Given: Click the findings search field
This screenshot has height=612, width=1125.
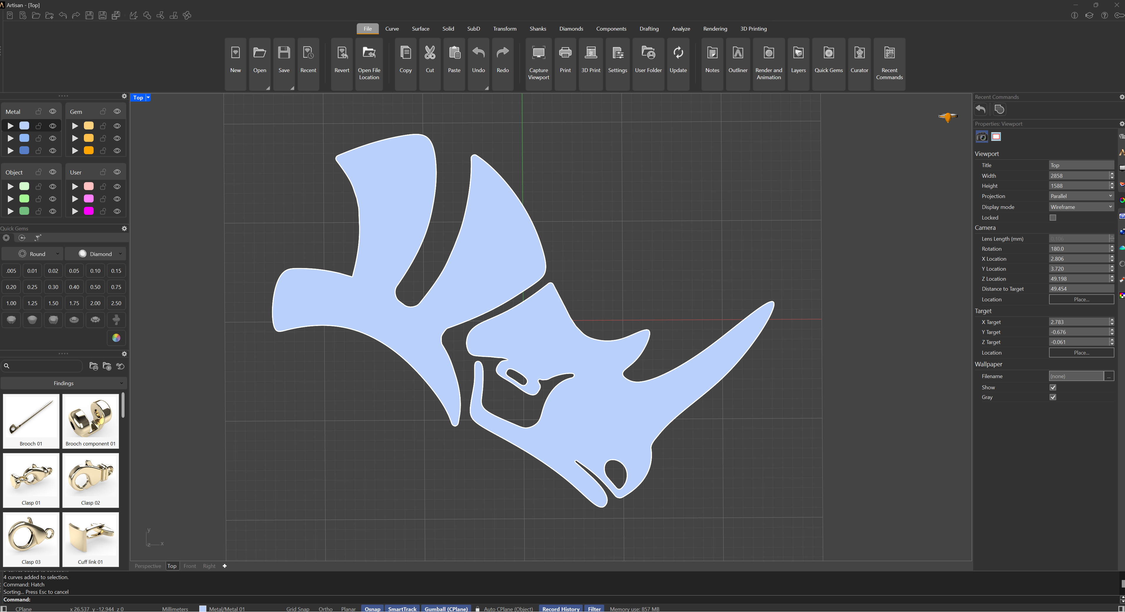Looking at the screenshot, I should click(x=42, y=366).
